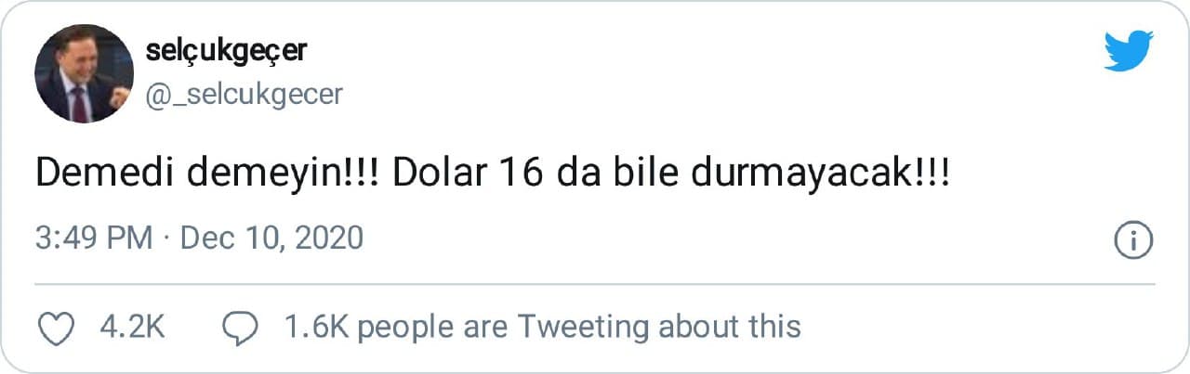Click the Twitter bird logo
This screenshot has width=1190, height=374.
coord(1128,51)
